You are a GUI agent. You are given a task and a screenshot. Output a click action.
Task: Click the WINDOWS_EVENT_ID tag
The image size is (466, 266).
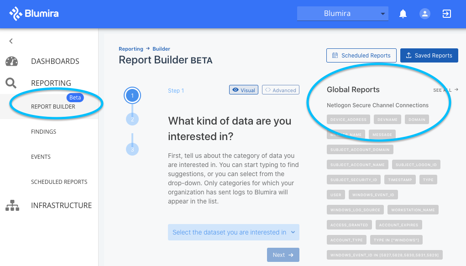pyautogui.click(x=373, y=195)
